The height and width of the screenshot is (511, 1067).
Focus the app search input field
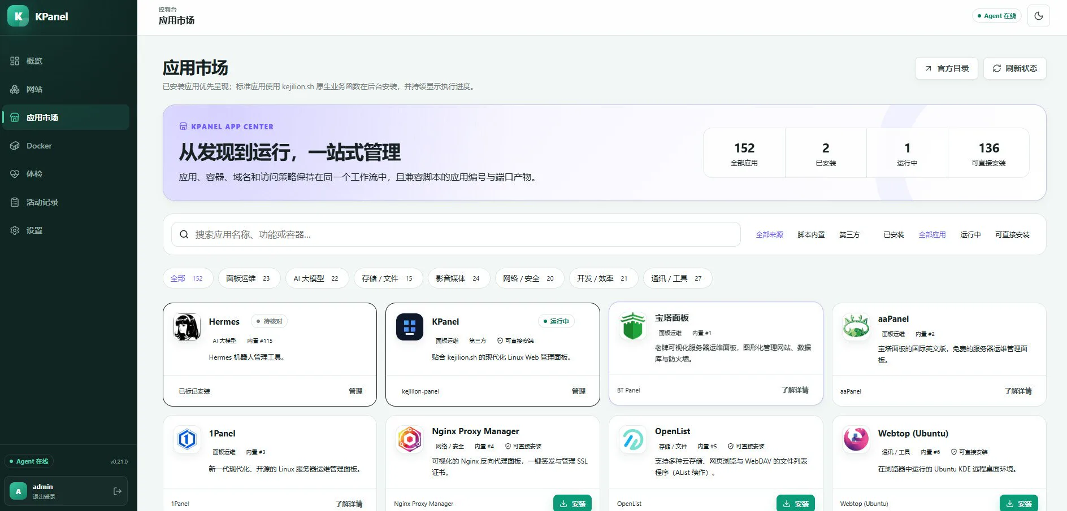pos(456,234)
